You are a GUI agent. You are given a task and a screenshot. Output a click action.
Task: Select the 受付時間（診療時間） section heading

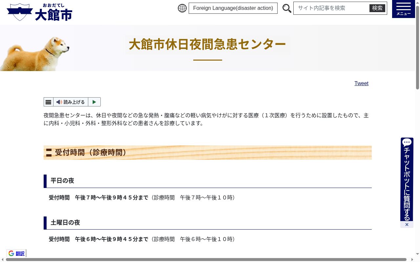click(91, 153)
